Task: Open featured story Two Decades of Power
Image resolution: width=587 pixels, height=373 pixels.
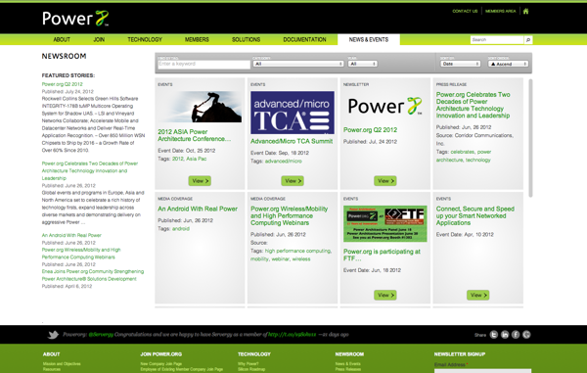Action: tap(90, 170)
